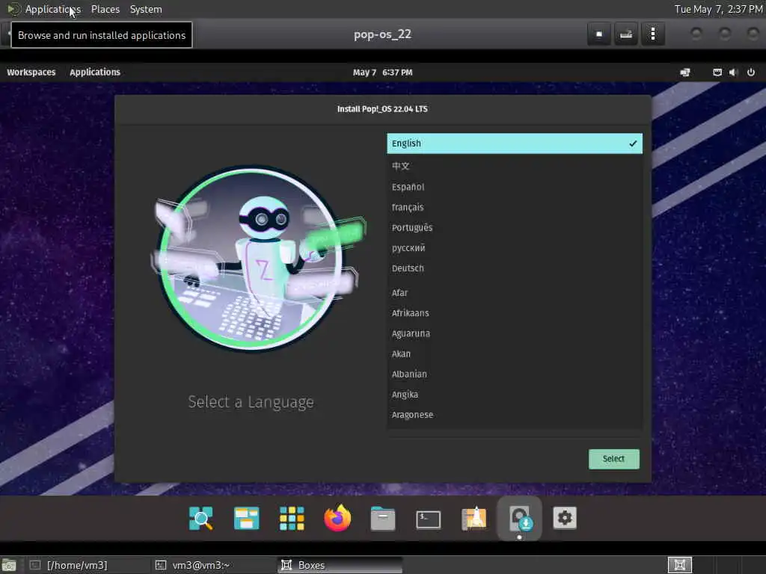The image size is (766, 574).
Task: Choose Aguaruna from the language list
Action: point(515,334)
